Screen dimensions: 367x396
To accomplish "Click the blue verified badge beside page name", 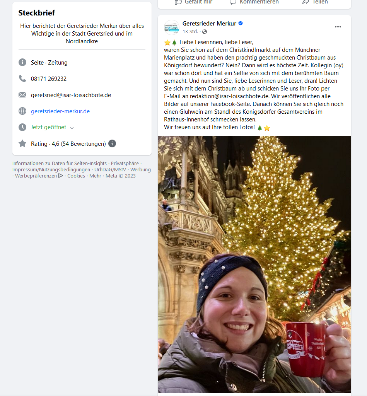I will click(241, 23).
